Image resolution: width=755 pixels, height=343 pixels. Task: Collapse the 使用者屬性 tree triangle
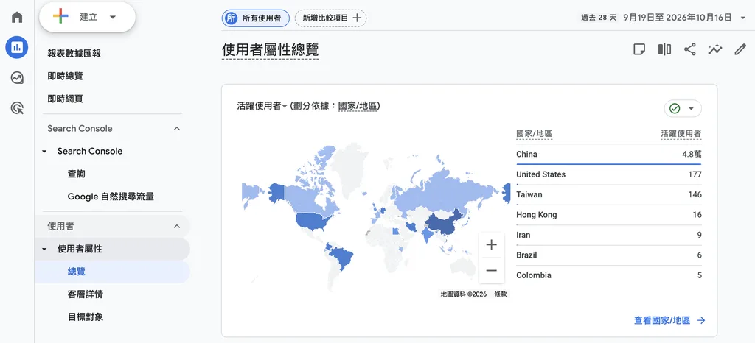tap(44, 250)
